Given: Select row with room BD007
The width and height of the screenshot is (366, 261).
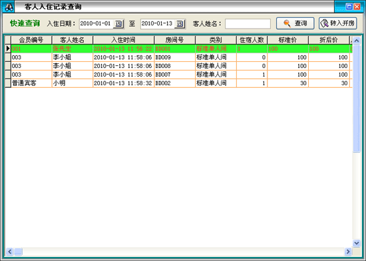Looking at the screenshot, I should pos(178,75).
